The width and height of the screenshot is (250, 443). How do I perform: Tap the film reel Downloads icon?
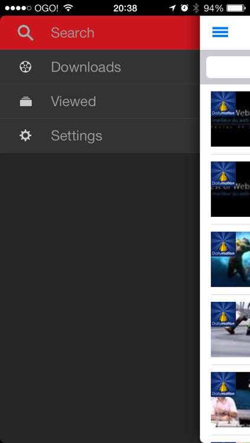coord(25,67)
